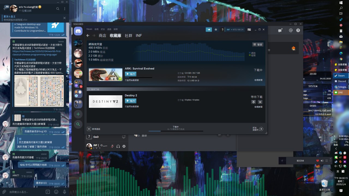Open the Steam menu in the menu bar
Image resolution: width=349 pixels, height=196 pixels.
click(89, 29)
